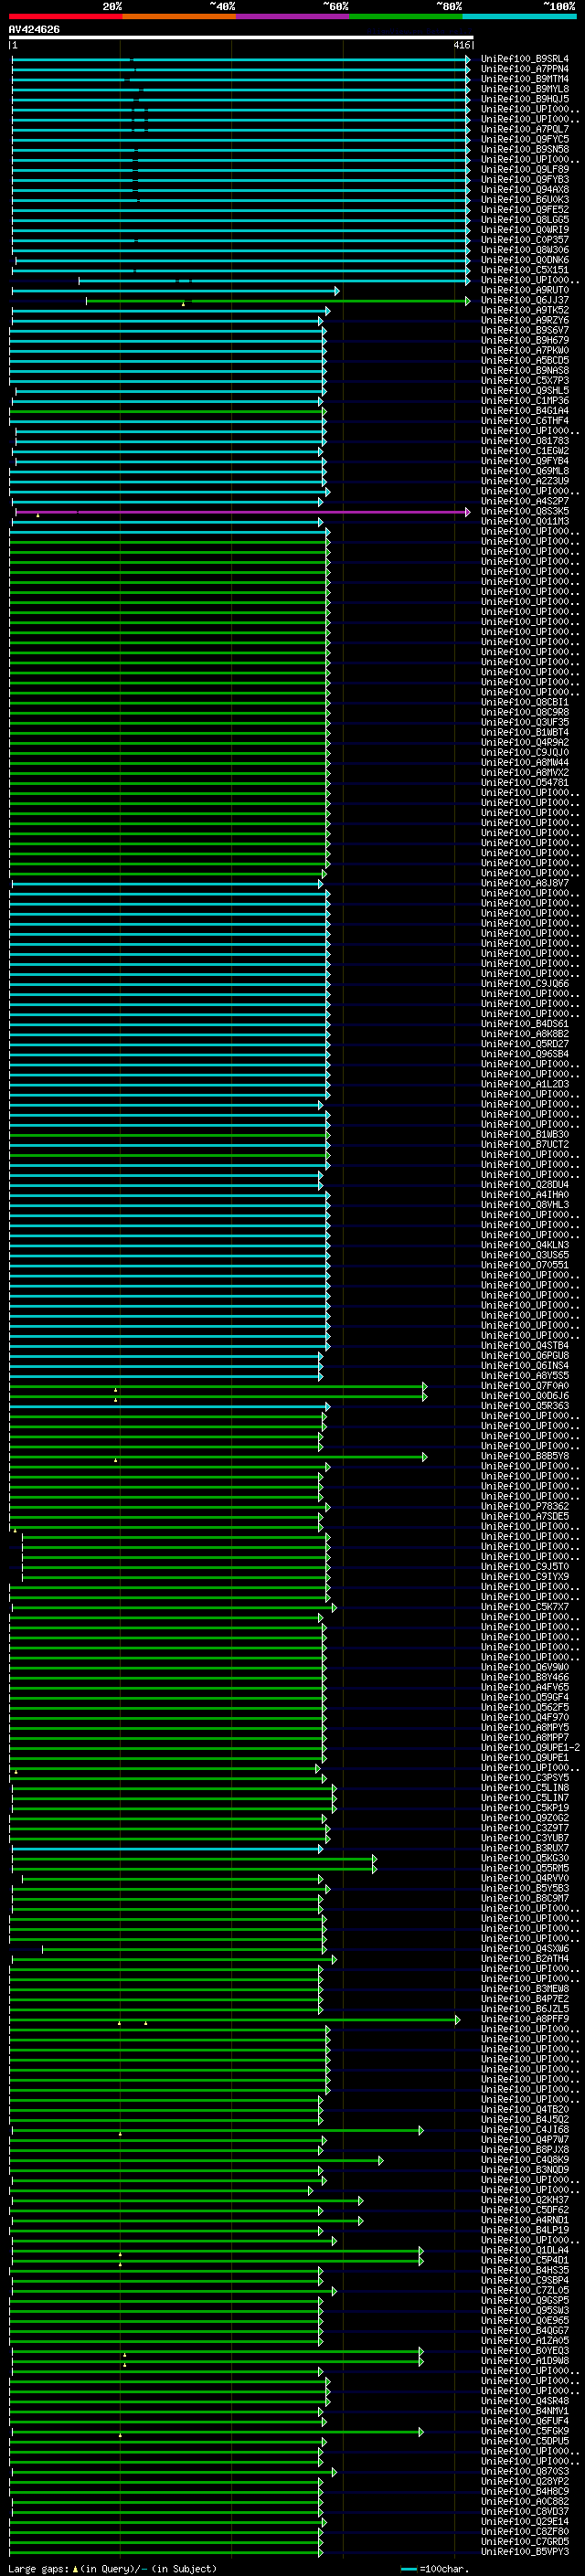Click hit label UniRef100_C5K7X7
Screen dimensions: 585x2576
click(x=525, y=1607)
